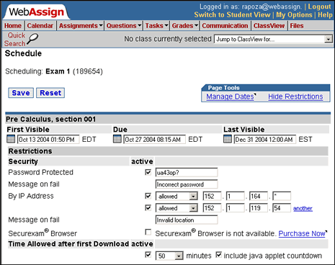Click the Logout link
Viewport: 335px width, 265px height.
pyautogui.click(x=320, y=6)
